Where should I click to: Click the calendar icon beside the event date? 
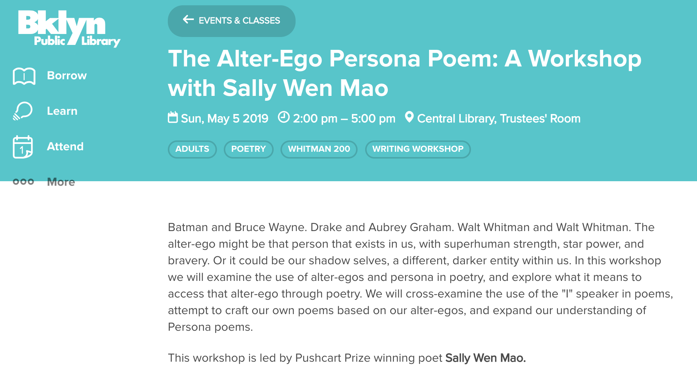coord(173,117)
